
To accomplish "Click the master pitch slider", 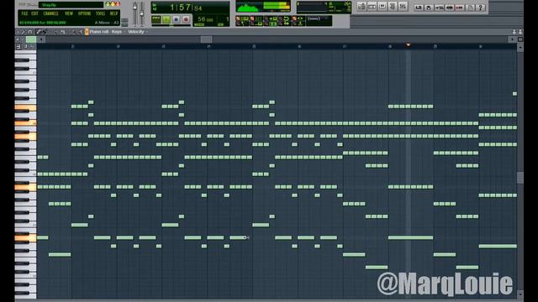I will 142,13.
